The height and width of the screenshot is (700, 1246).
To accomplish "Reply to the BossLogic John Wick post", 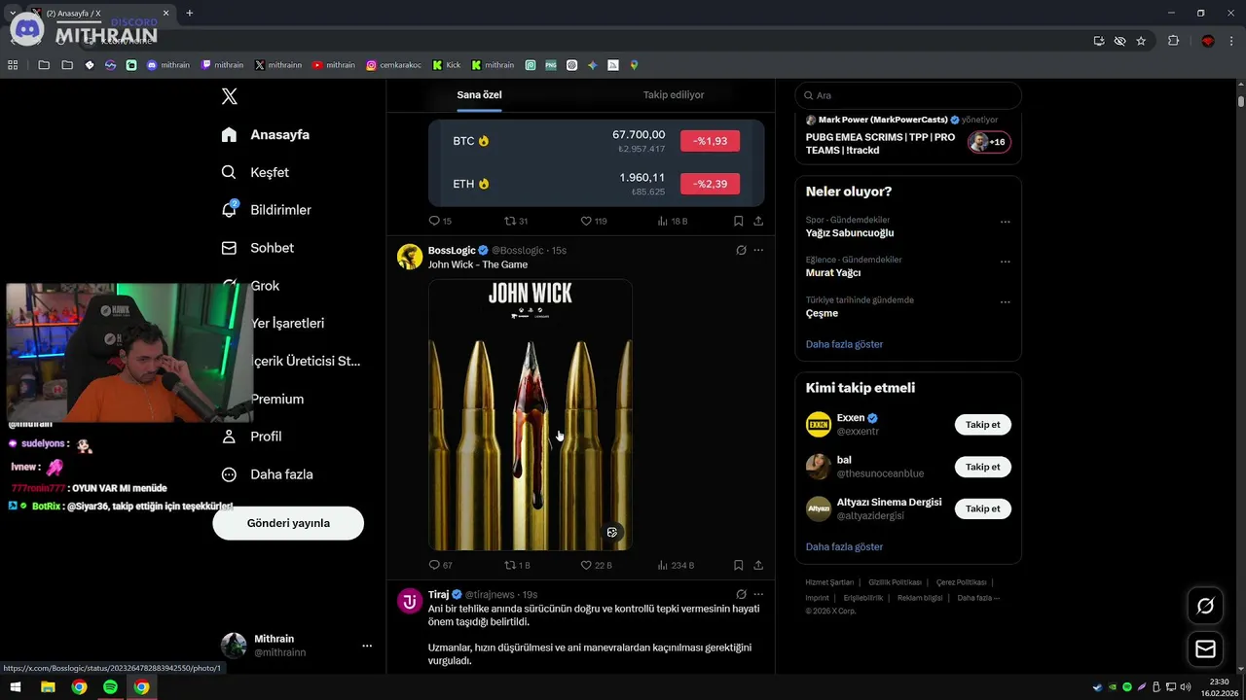I will click(440, 565).
